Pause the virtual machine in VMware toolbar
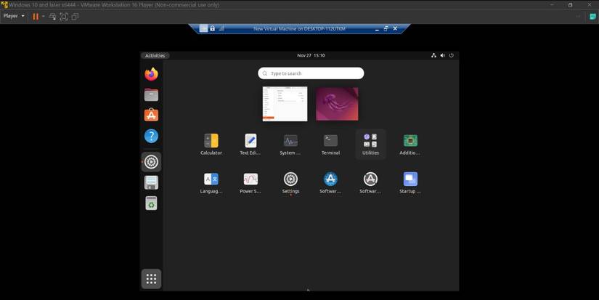This screenshot has width=599, height=300. (36, 17)
